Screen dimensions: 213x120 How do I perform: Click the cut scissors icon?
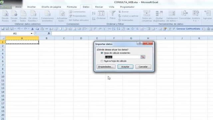click(32, 29)
